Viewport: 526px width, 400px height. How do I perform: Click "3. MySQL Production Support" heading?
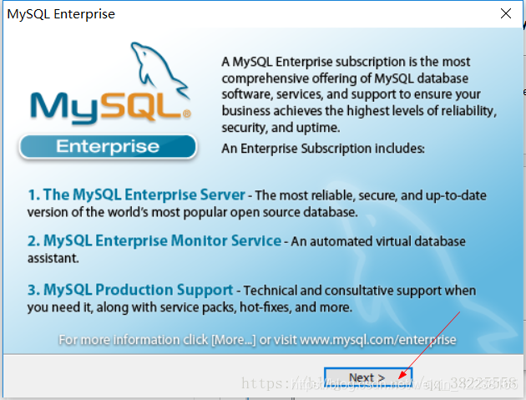[x=130, y=290]
